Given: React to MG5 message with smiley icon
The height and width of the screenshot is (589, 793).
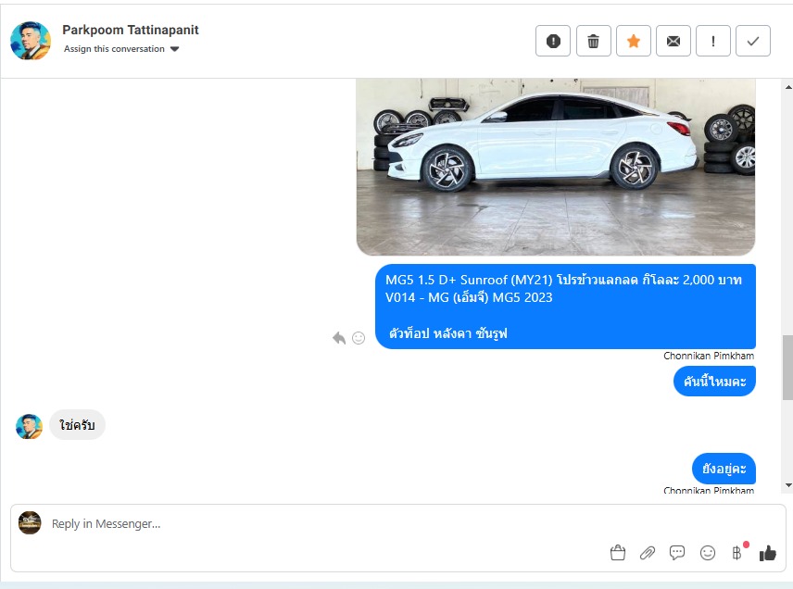Looking at the screenshot, I should (359, 338).
